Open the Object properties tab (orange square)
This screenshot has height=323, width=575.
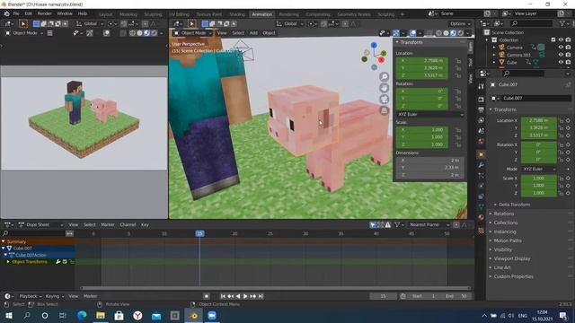point(482,154)
